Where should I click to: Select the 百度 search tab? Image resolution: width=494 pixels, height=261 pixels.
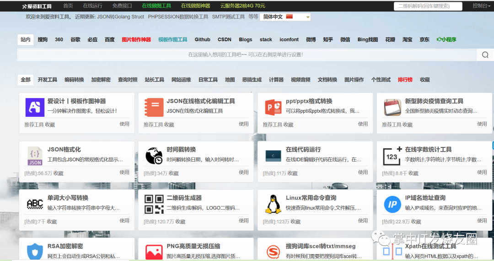[110, 39]
